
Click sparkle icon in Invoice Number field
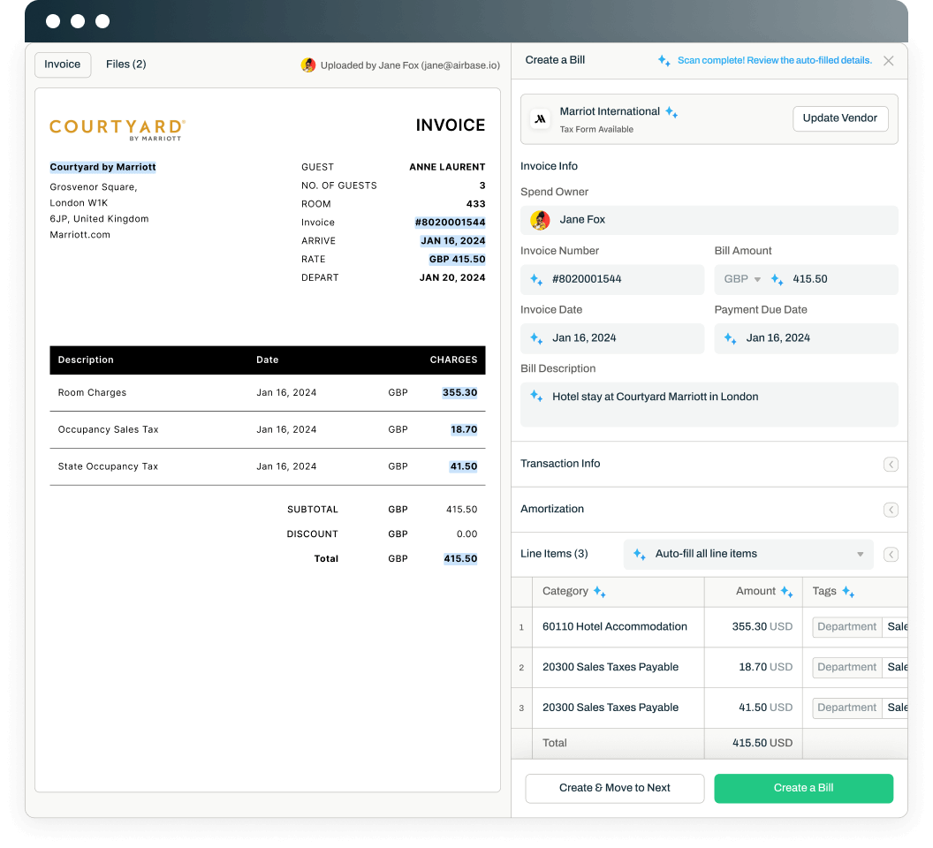(536, 279)
